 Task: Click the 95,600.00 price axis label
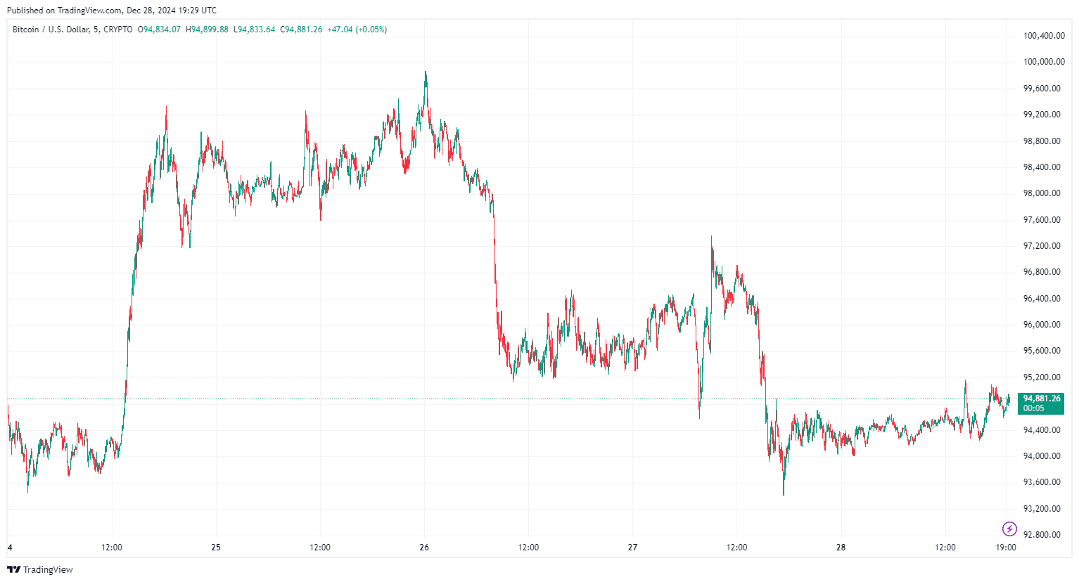click(x=1042, y=351)
